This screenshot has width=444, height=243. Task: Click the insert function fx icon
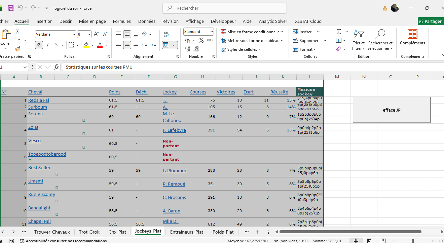tap(56, 67)
